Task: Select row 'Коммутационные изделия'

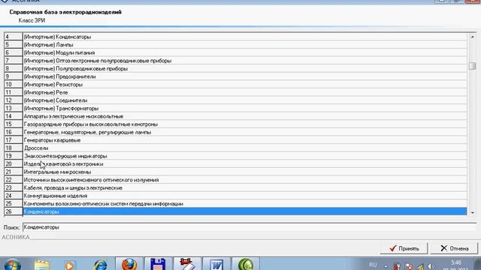Action: pyautogui.click(x=245, y=196)
